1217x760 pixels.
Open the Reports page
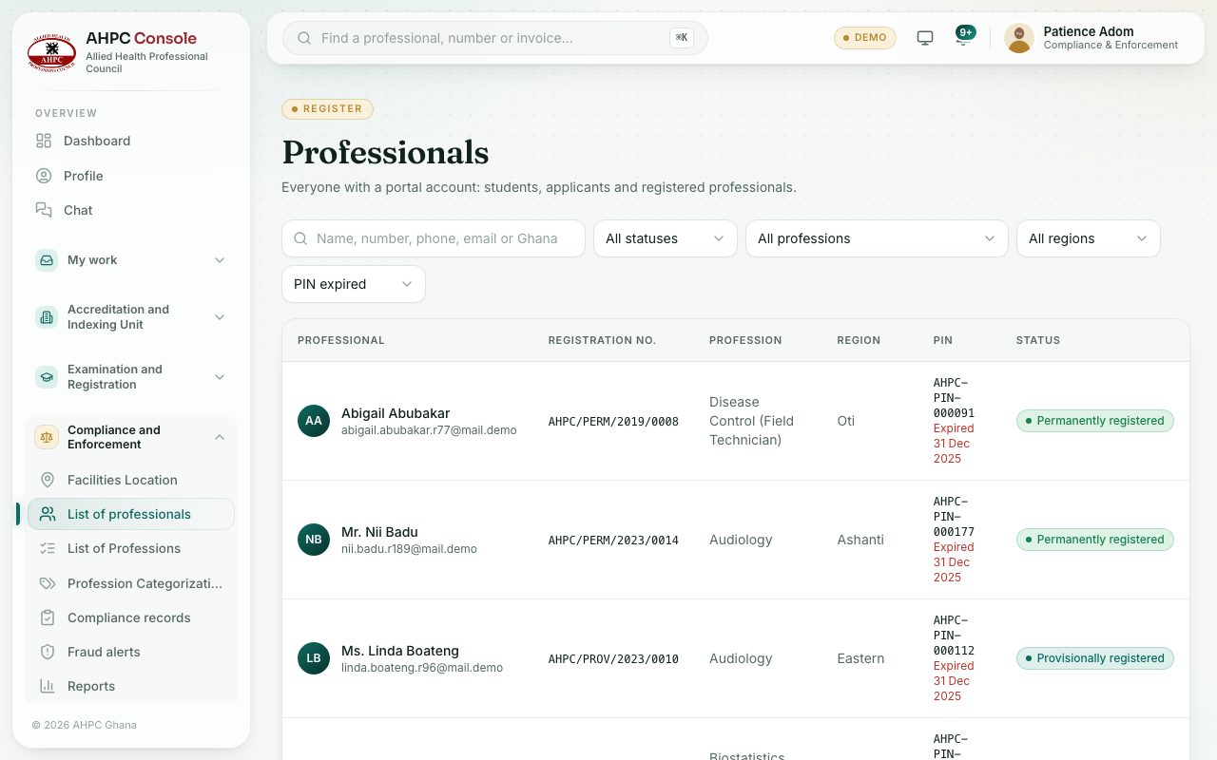coord(131,686)
